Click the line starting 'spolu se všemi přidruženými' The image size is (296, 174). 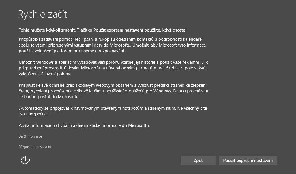(112, 45)
